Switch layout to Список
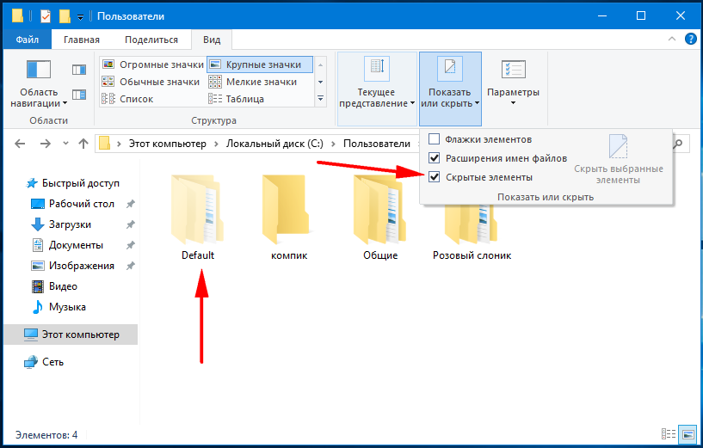 click(127, 99)
